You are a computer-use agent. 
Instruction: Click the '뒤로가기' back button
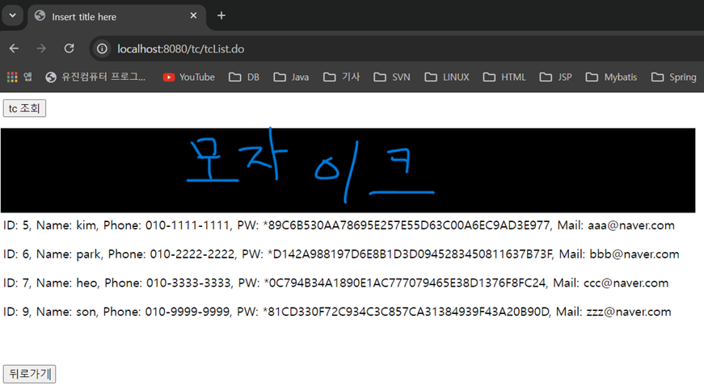[x=29, y=374]
